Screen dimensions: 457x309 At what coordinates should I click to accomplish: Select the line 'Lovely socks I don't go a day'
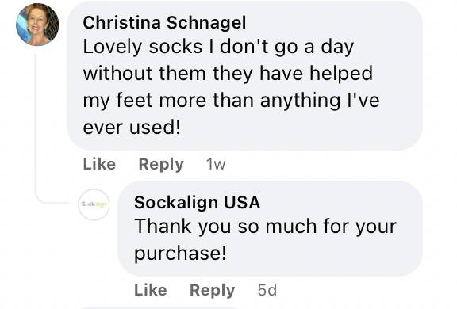218,47
